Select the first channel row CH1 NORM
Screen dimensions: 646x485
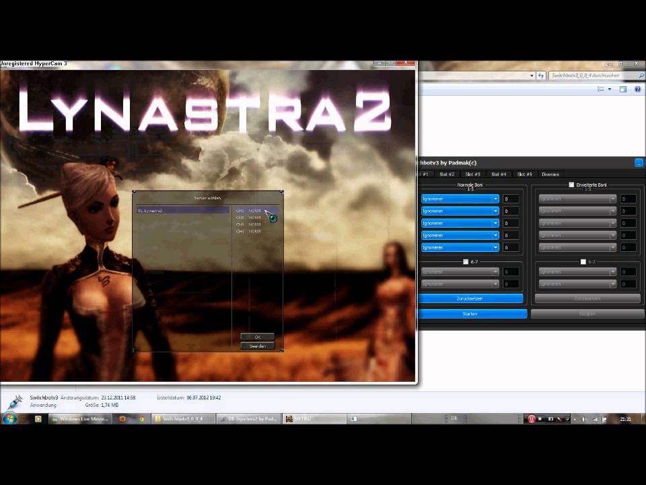(256, 211)
